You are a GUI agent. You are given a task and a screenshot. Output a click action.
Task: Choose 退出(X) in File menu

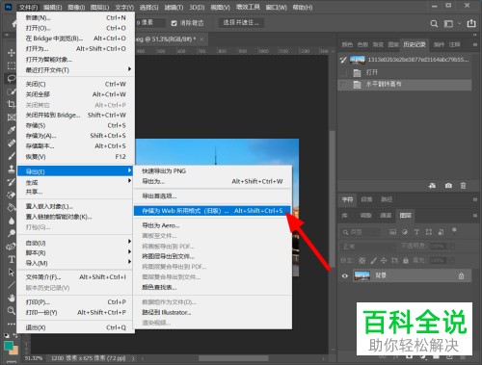point(75,327)
